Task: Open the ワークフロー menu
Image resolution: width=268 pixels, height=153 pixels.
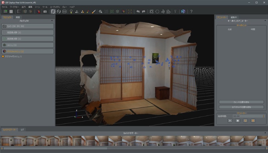Action: pos(14,7)
